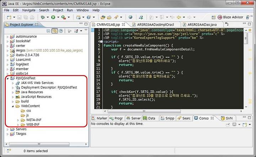This screenshot has width=256, height=157.
Task: Minimize the editor area
Action: point(244,24)
